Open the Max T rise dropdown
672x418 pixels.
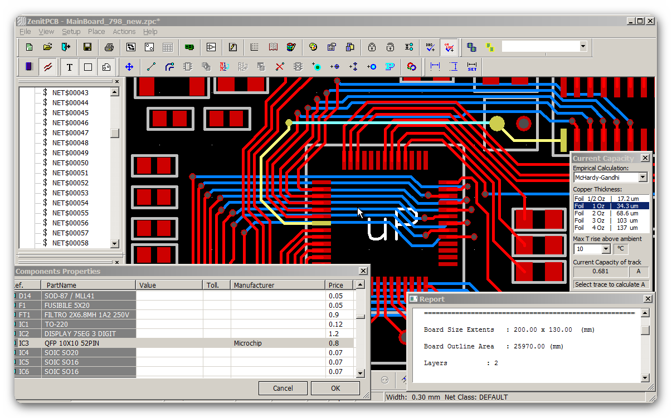click(x=606, y=249)
